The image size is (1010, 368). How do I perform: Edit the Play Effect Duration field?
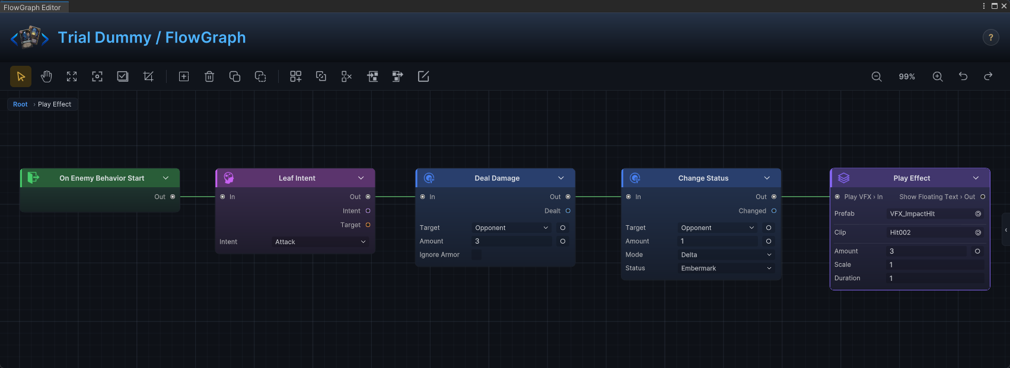(x=935, y=279)
